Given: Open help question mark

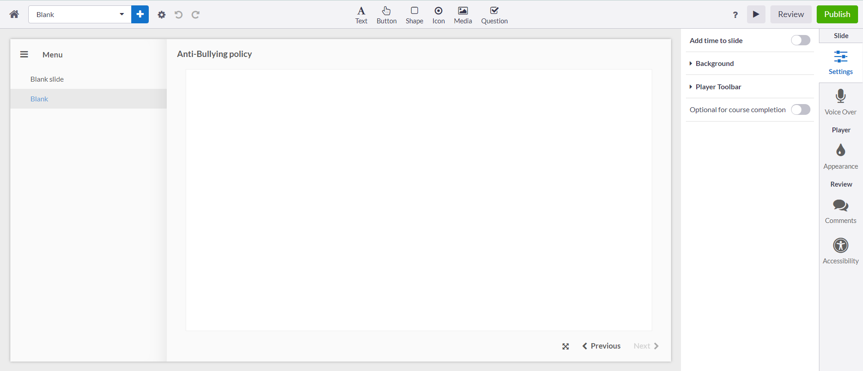Looking at the screenshot, I should (735, 15).
